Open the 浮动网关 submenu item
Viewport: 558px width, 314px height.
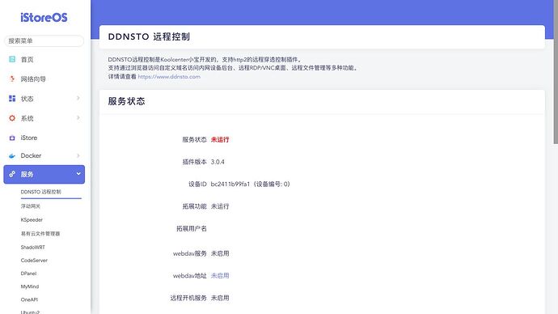(31, 206)
